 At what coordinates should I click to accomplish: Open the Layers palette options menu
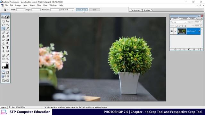(x=201, y=19)
